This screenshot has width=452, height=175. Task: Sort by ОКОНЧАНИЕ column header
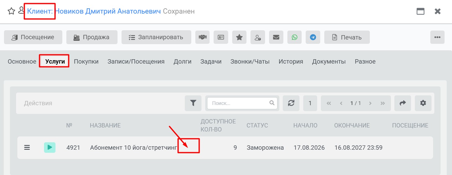(x=352, y=125)
